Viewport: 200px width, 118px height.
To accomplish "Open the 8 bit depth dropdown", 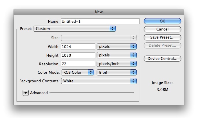I will pos(117,72).
